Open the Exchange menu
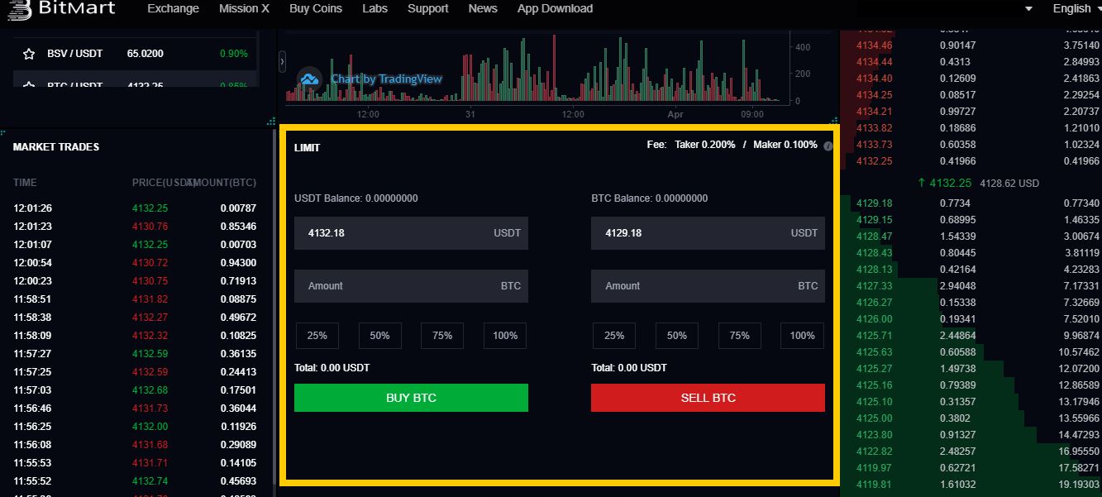1102x497 pixels. 173,8
